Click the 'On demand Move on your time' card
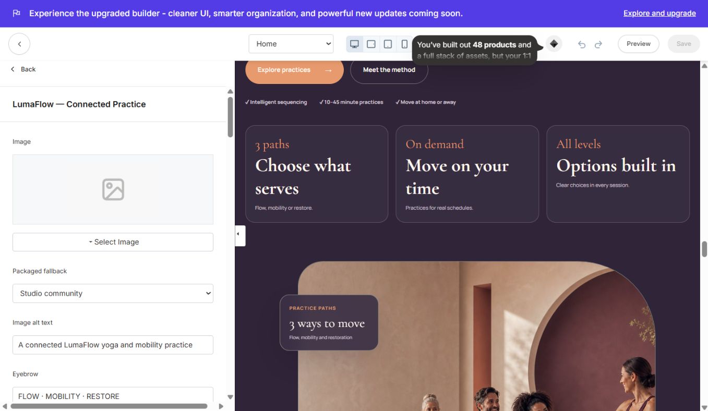This screenshot has height=411, width=708. pos(467,174)
